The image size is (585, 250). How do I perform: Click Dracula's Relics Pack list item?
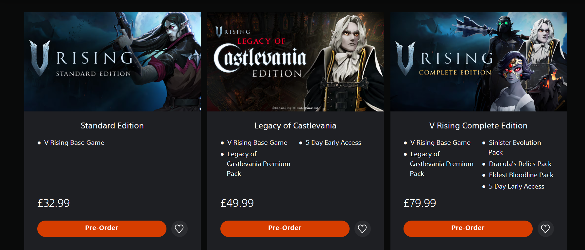[x=520, y=164]
